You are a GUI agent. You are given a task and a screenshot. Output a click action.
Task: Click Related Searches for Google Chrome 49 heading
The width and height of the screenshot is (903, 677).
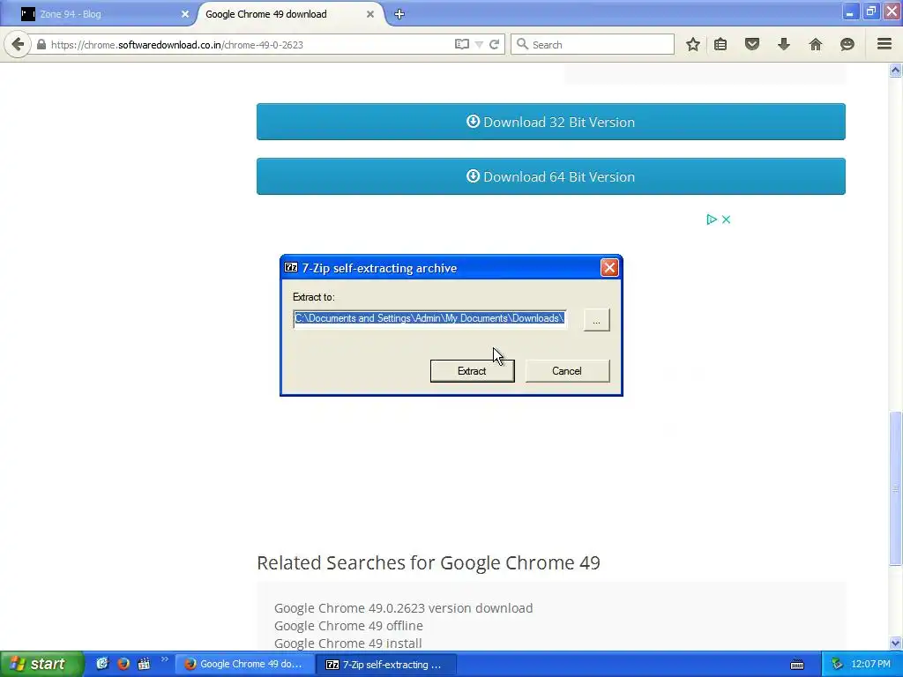pos(429,562)
